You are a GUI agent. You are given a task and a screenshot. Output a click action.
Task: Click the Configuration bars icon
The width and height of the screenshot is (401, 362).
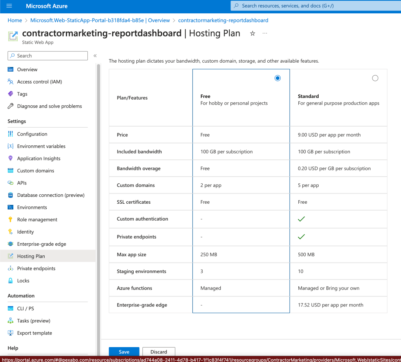click(11, 134)
